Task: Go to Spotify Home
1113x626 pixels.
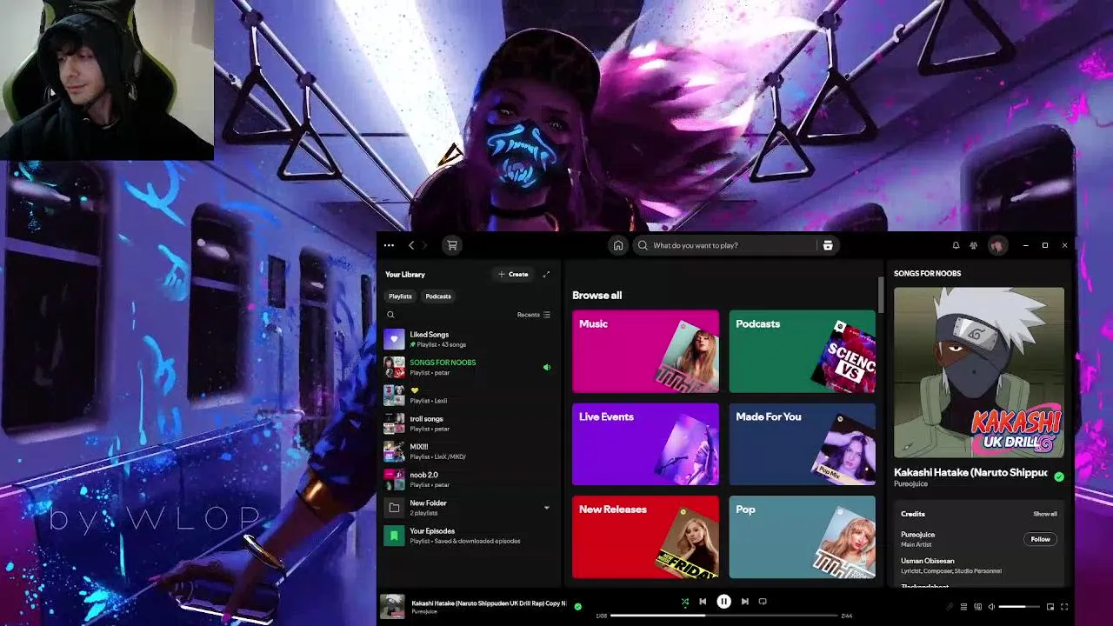Action: tap(618, 245)
